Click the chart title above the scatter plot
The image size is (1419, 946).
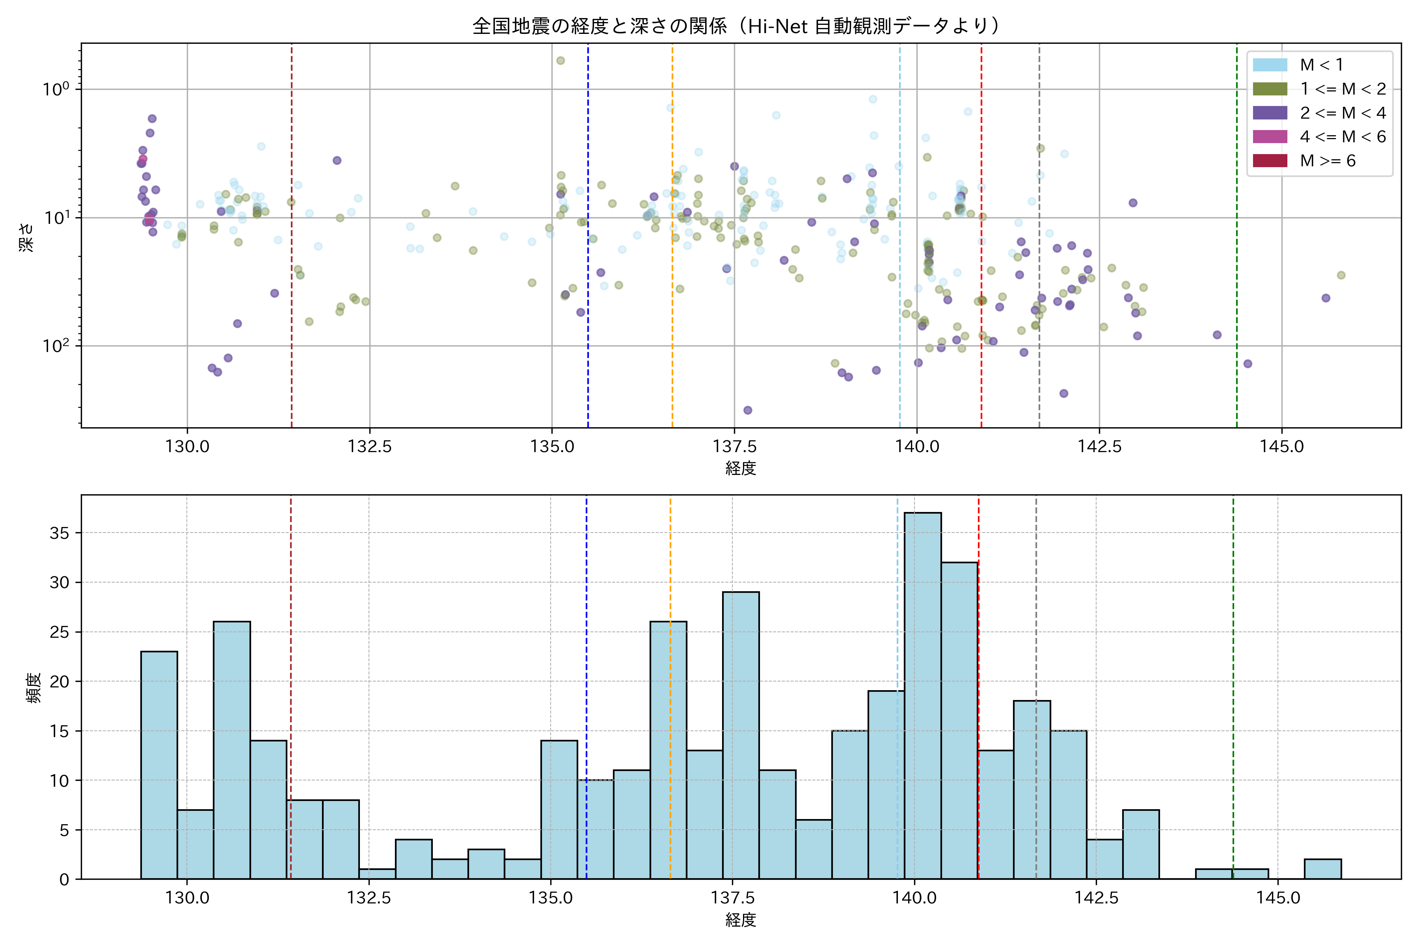tap(740, 26)
